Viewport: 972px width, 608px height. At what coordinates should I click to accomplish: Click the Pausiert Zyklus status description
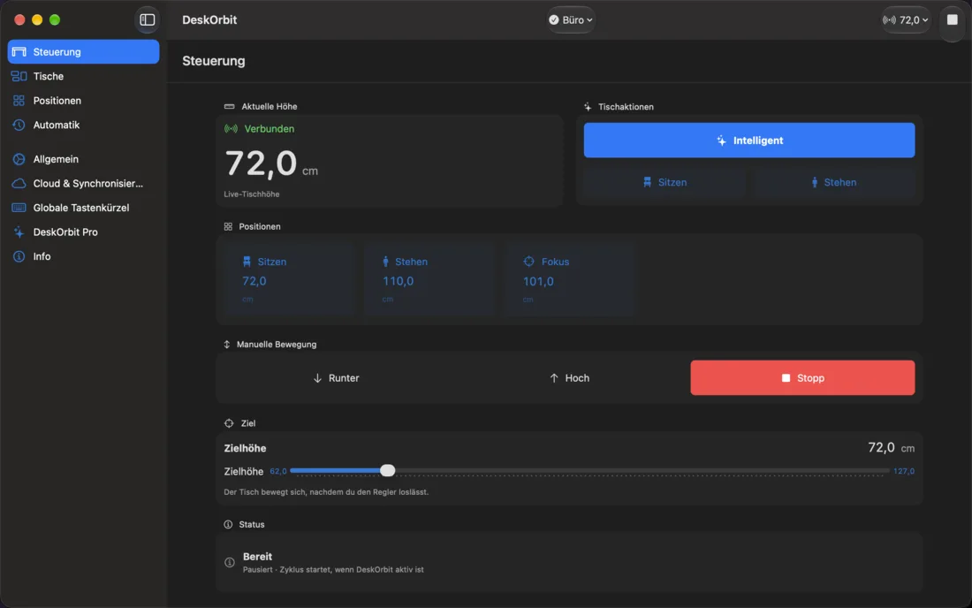click(x=333, y=570)
